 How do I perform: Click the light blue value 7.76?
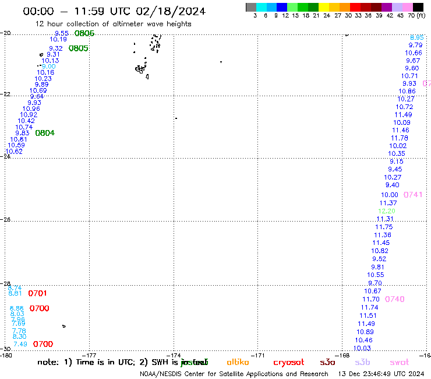tap(19, 331)
